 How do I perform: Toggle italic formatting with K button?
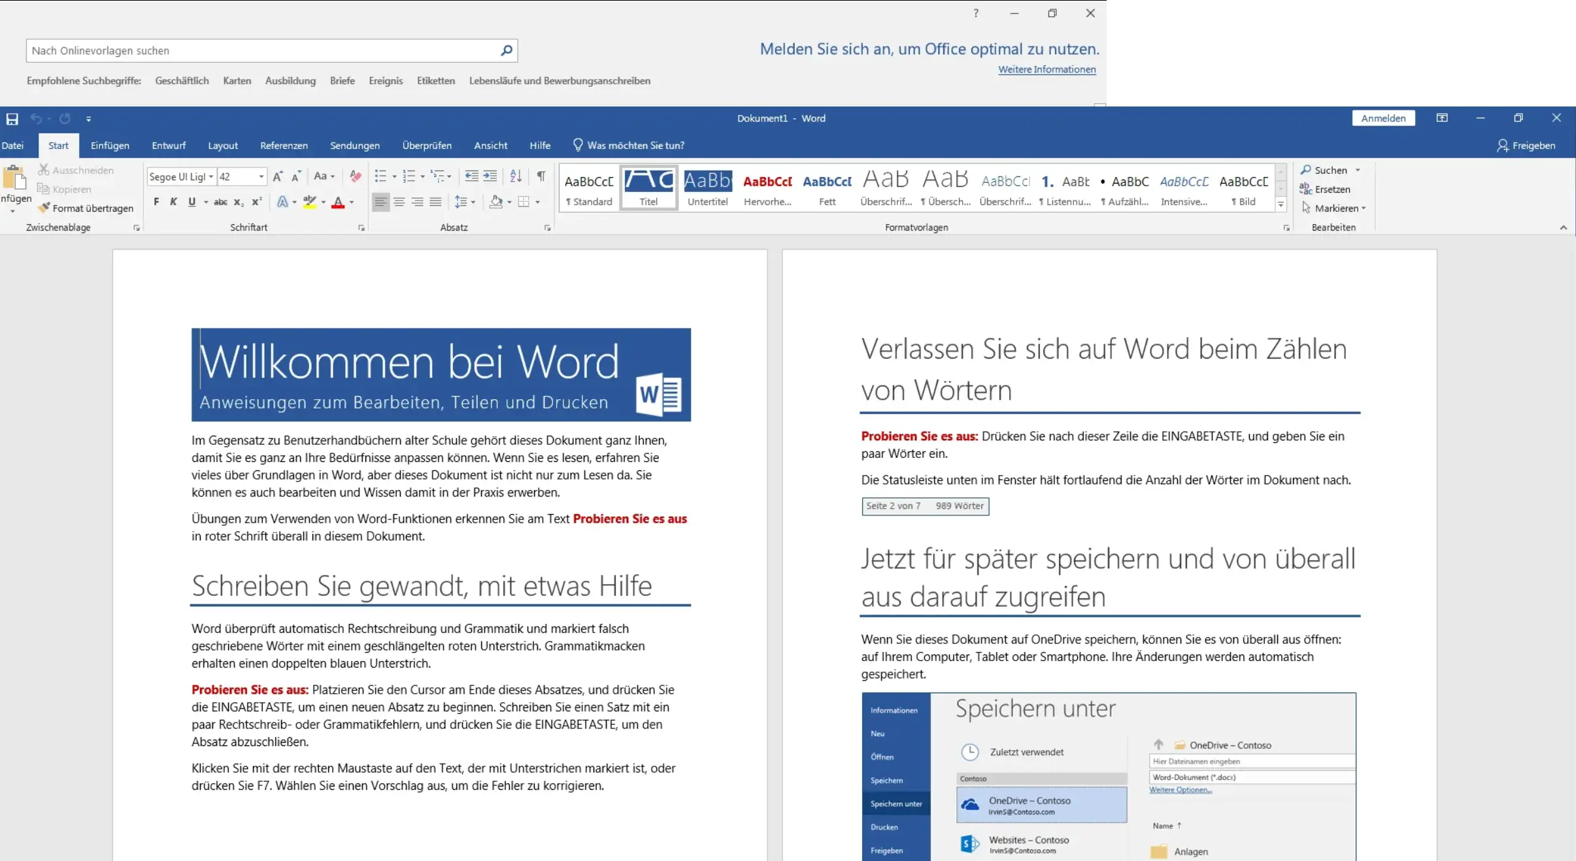coord(173,202)
